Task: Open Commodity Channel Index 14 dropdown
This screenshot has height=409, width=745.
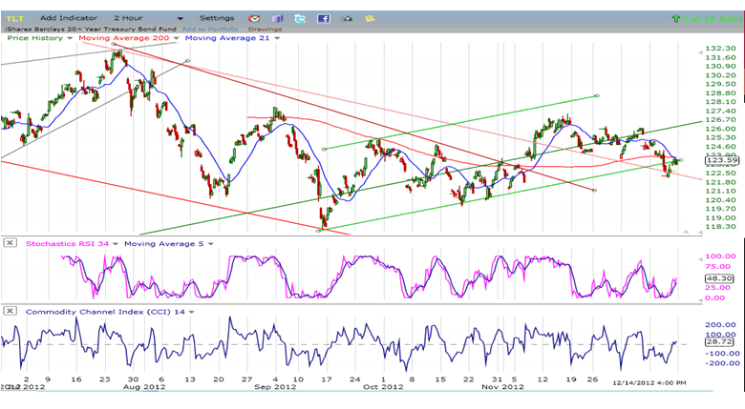Action: click(x=190, y=312)
